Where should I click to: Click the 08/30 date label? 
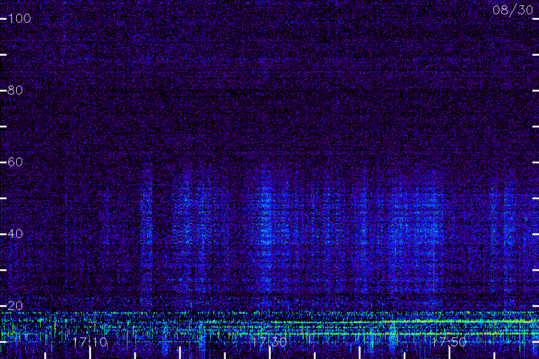pyautogui.click(x=513, y=10)
